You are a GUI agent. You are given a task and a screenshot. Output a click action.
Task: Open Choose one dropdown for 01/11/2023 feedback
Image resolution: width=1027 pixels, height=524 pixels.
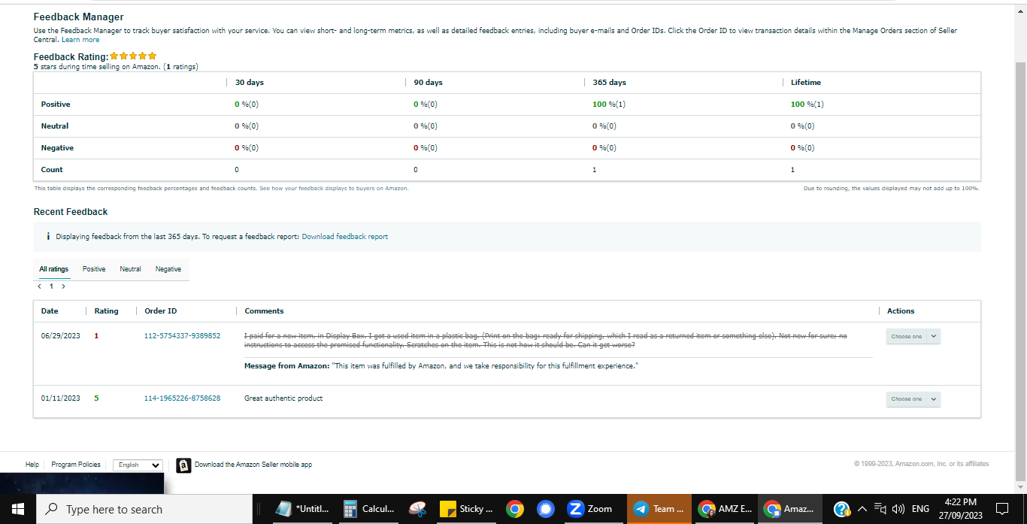(x=913, y=399)
